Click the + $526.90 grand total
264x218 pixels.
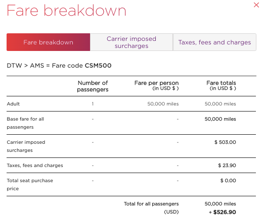tap(223, 212)
